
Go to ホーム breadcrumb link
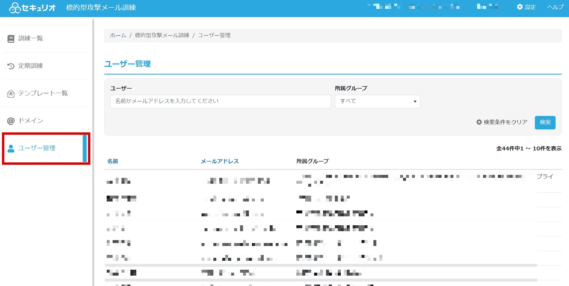[x=118, y=35]
